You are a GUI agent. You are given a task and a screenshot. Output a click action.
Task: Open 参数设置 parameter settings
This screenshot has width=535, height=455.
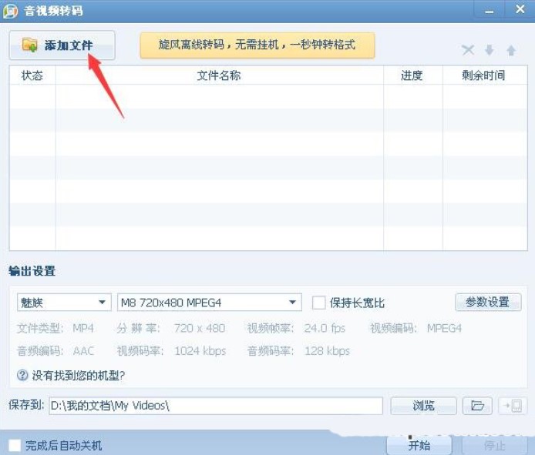pyautogui.click(x=488, y=302)
